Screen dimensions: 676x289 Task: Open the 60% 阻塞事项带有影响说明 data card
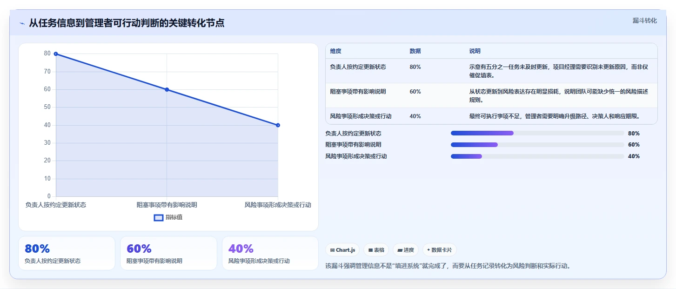tap(168, 253)
